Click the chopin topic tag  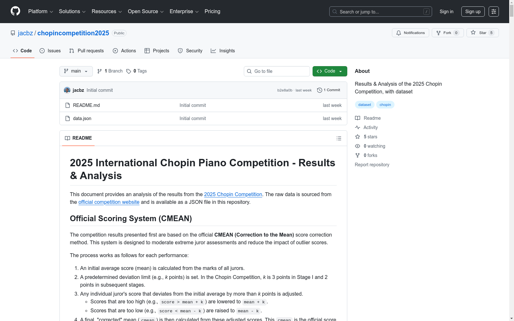coord(385,105)
